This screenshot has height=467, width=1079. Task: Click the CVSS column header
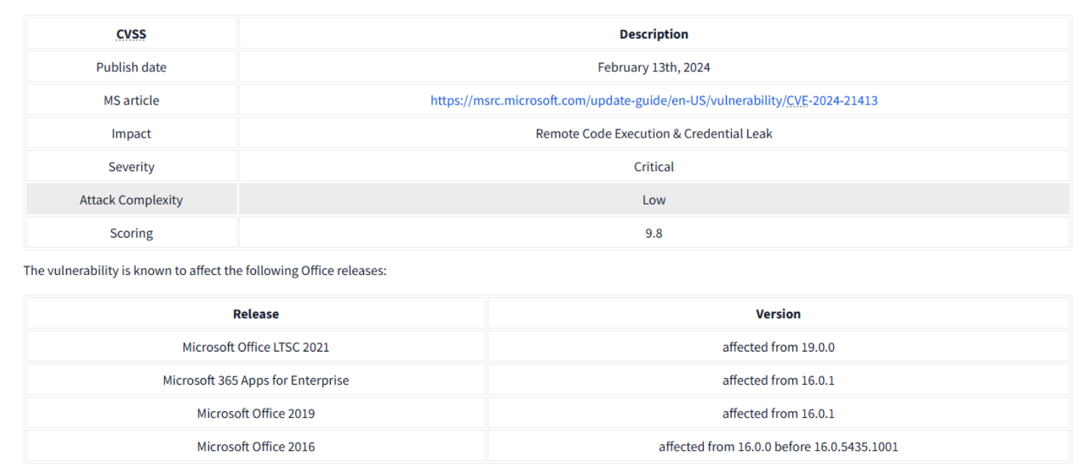(x=131, y=35)
